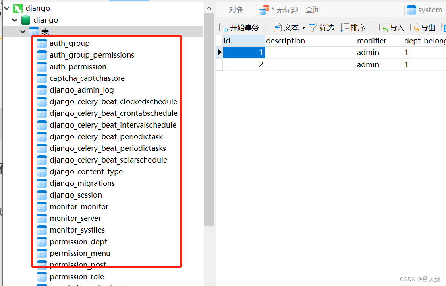Click the 开始事务 begin transaction icon
The image size is (446, 286).
(x=223, y=27)
